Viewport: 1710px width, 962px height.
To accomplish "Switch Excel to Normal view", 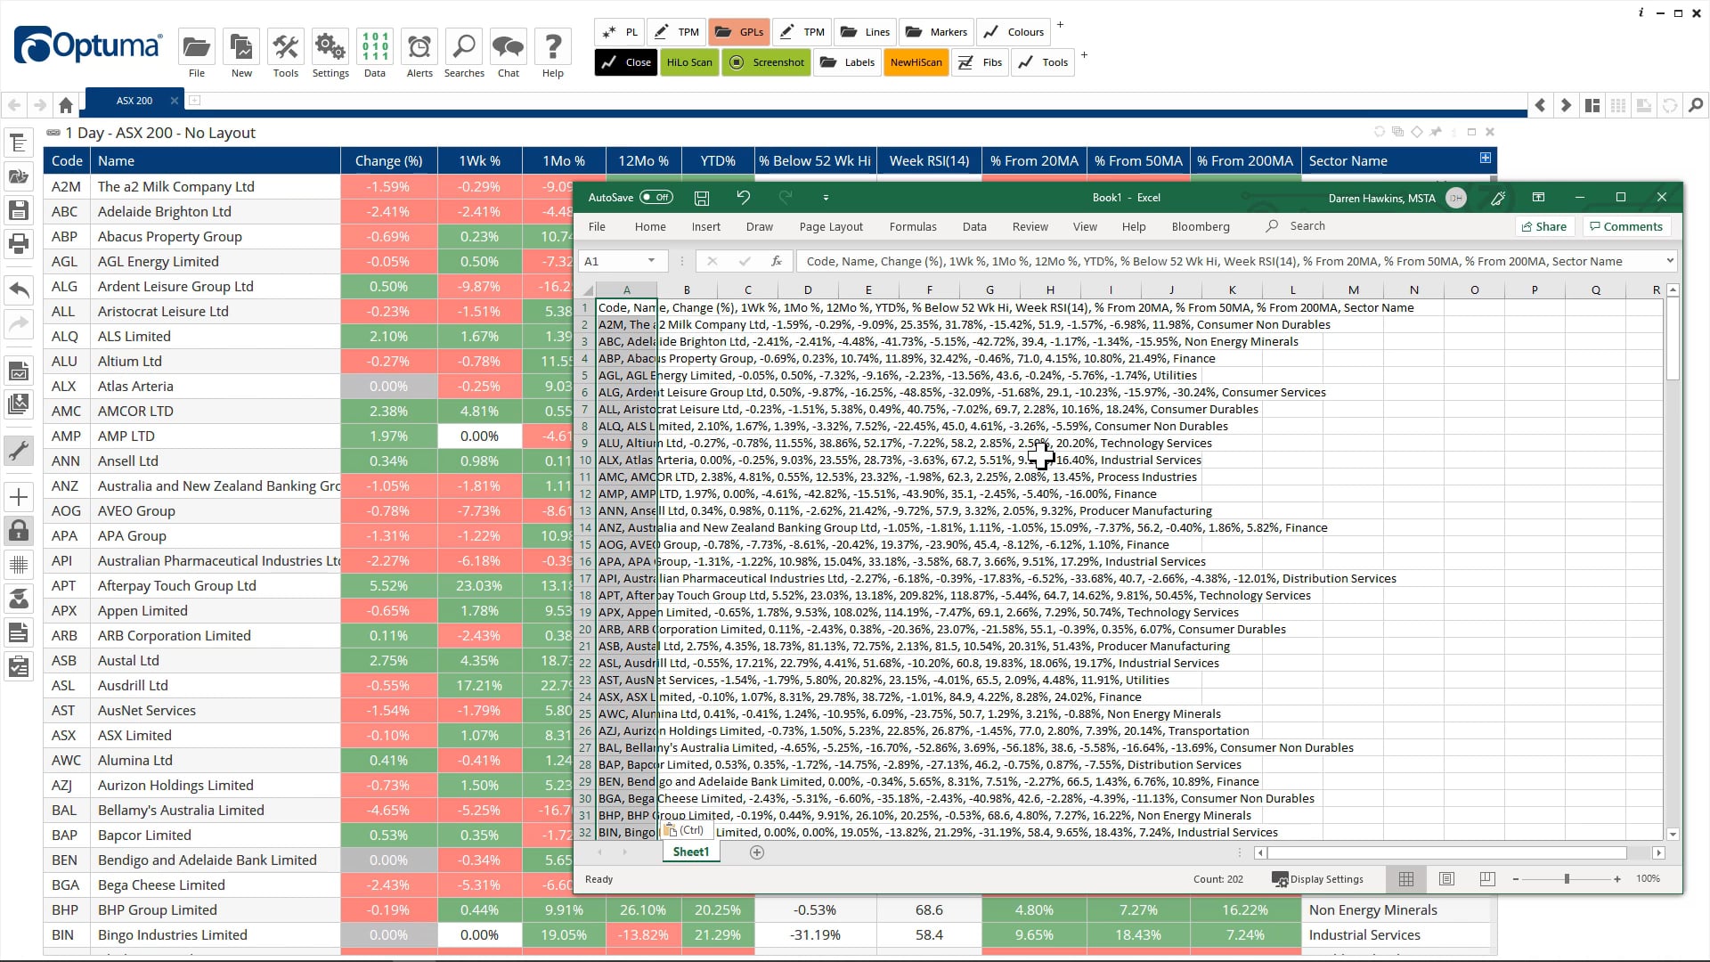I will [1406, 879].
